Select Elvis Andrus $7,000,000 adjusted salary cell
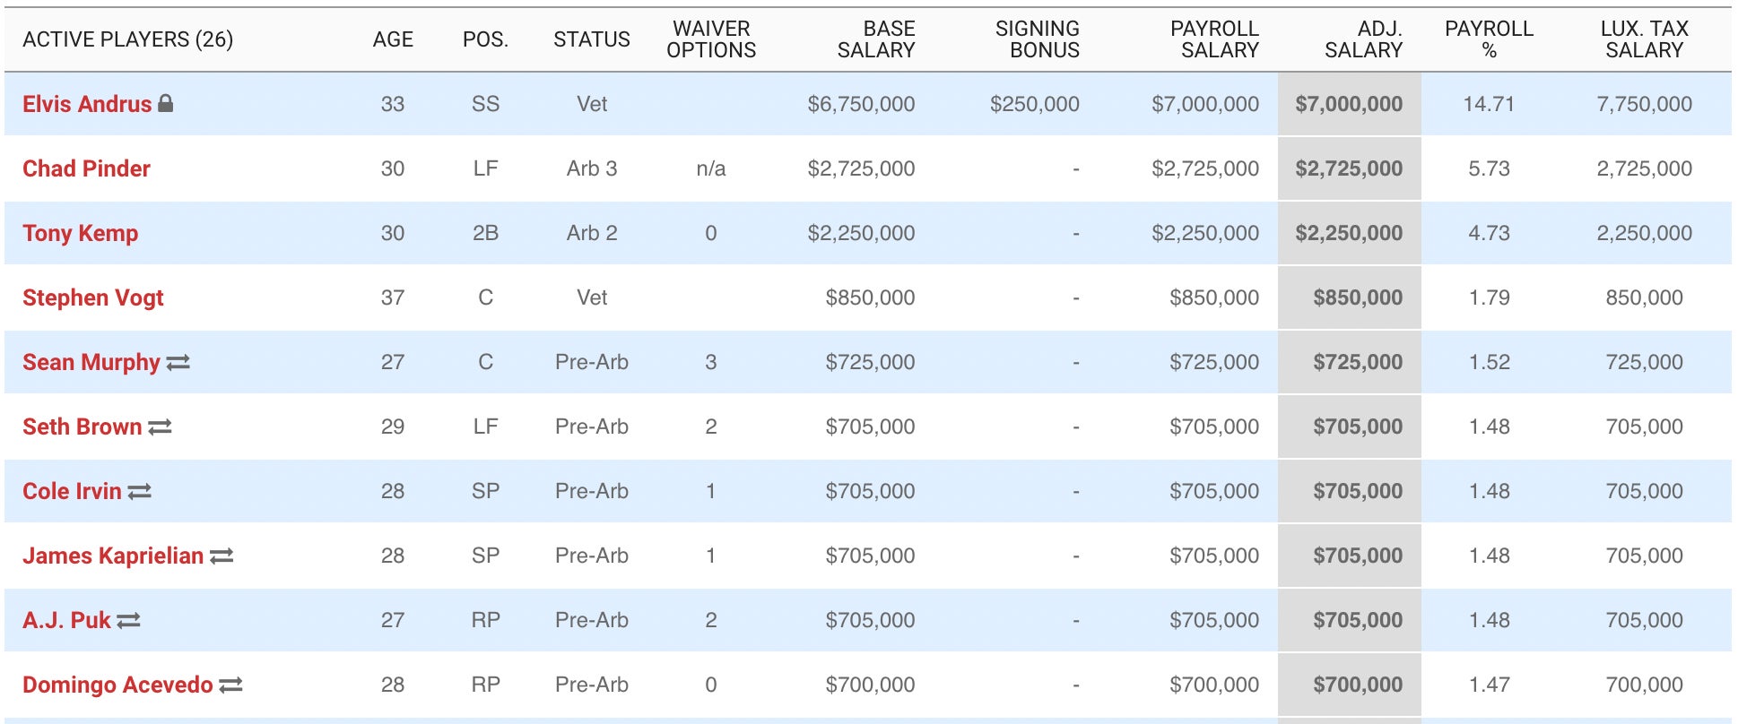Screen dimensions: 1738x724 [x=1349, y=104]
